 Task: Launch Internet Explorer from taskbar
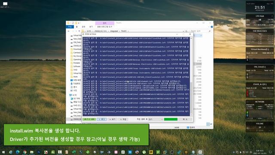tap(11, 152)
